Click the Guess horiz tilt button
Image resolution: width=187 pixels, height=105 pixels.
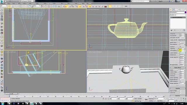[181, 40]
